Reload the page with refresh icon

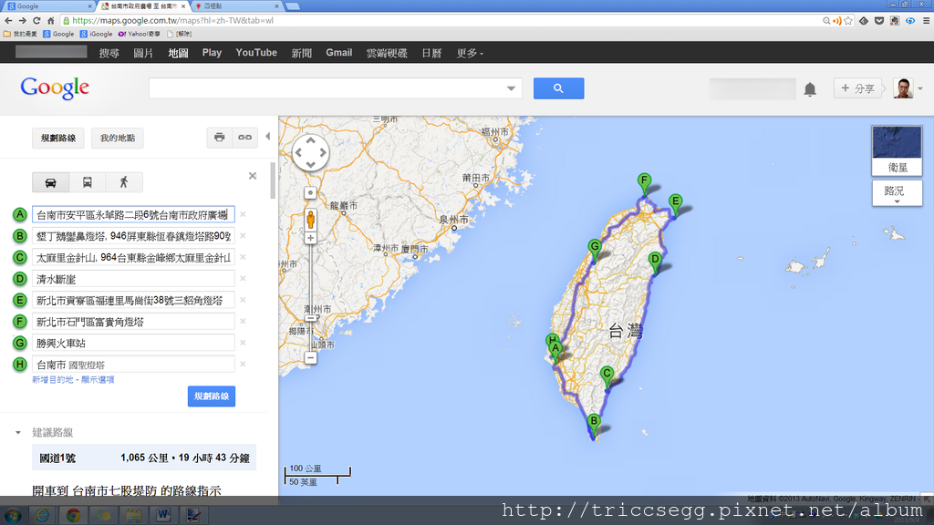(36, 20)
